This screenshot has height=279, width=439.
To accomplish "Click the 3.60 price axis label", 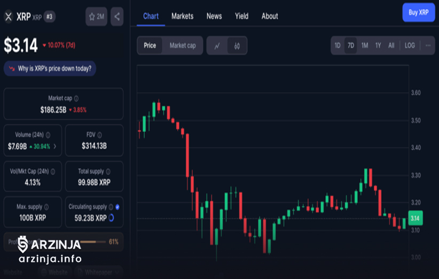I will tap(416, 92).
